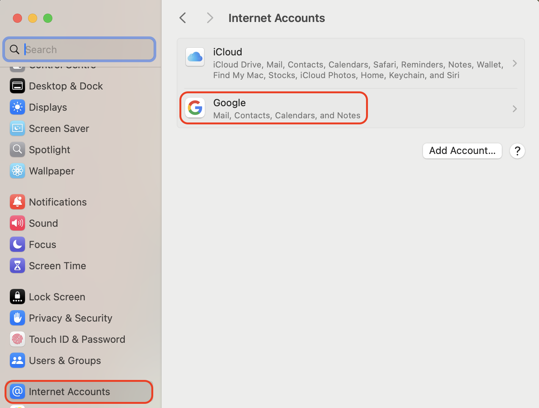Viewport: 539px width, 408px height.
Task: Click the iCloud cloud icon
Action: pos(195,57)
